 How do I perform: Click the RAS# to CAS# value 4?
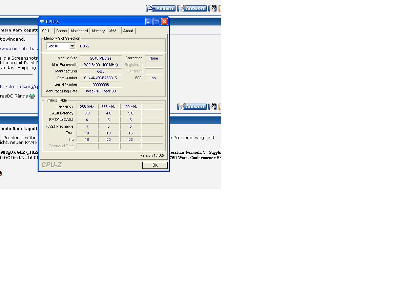87,120
